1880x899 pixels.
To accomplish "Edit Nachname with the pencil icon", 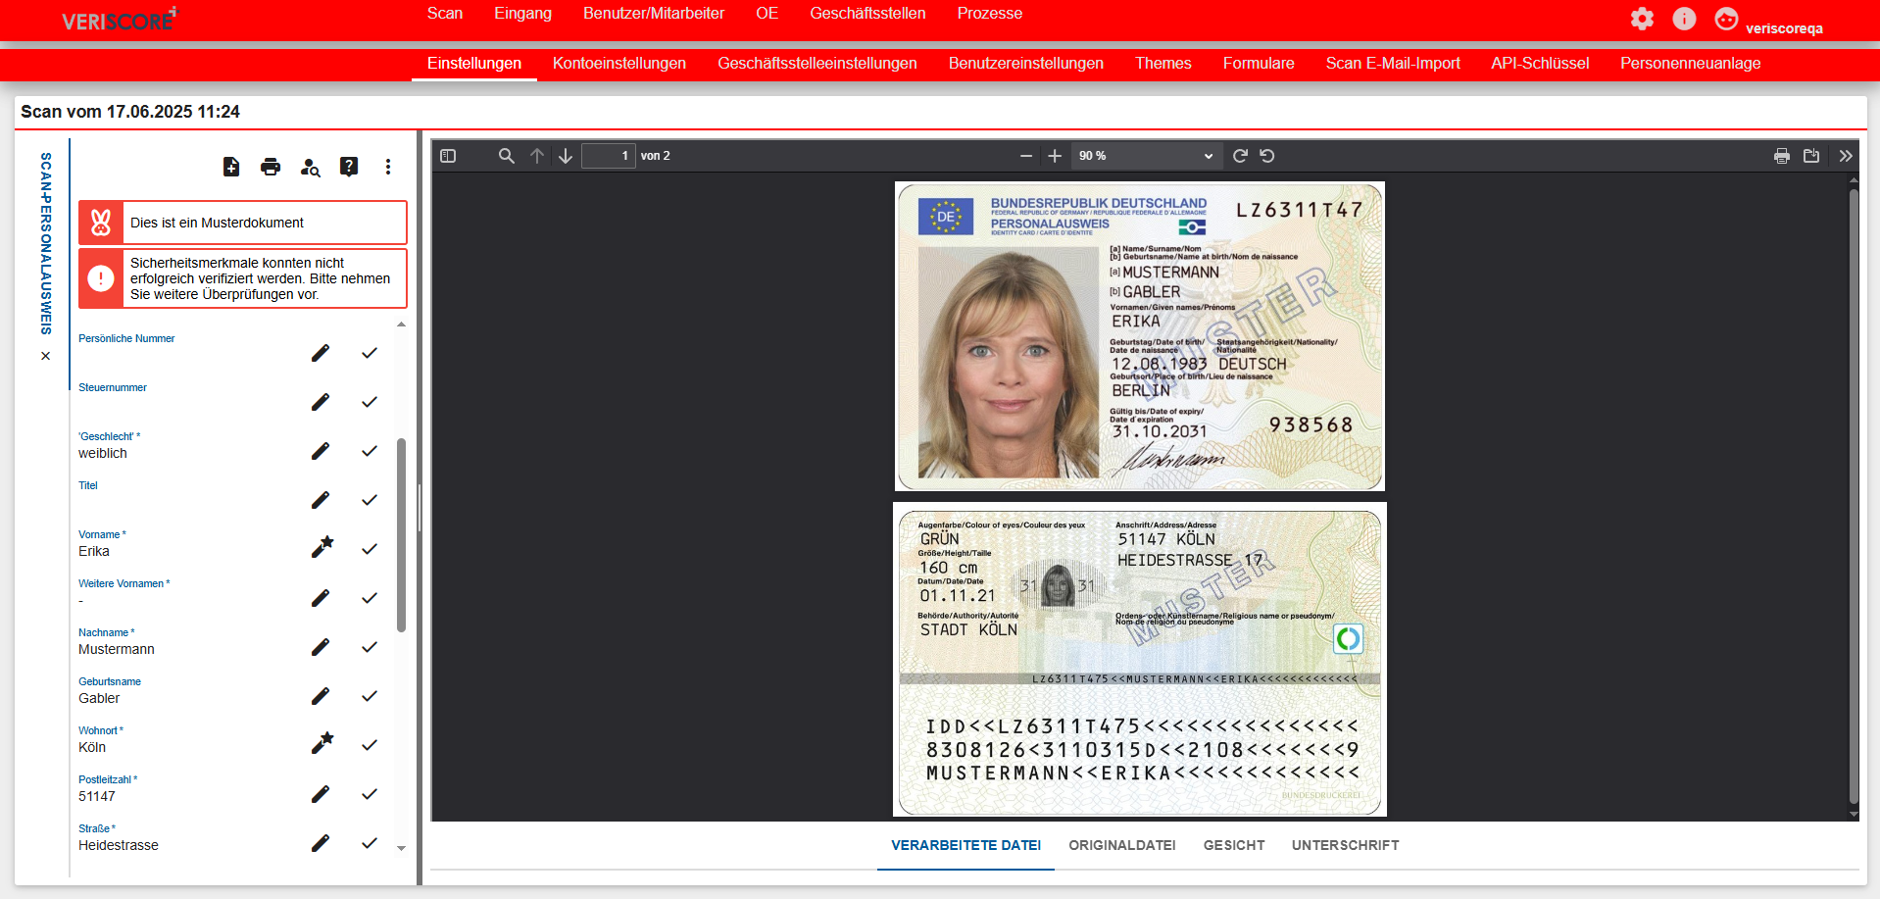I will (321, 647).
